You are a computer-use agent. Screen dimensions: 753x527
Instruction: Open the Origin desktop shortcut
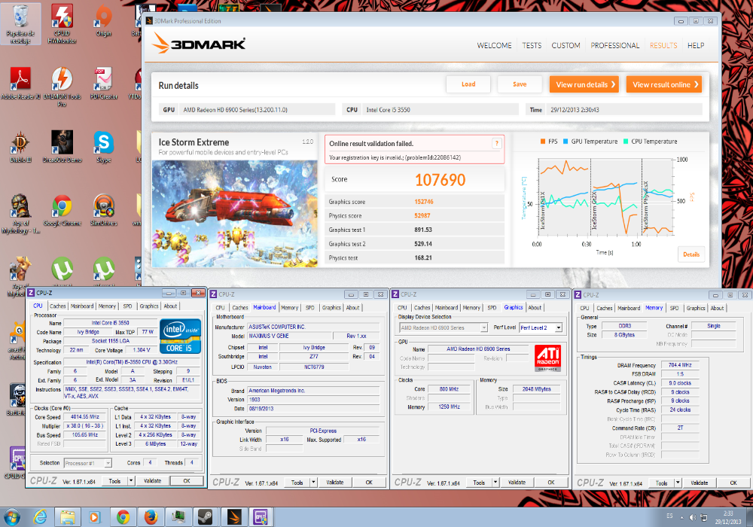(x=104, y=22)
